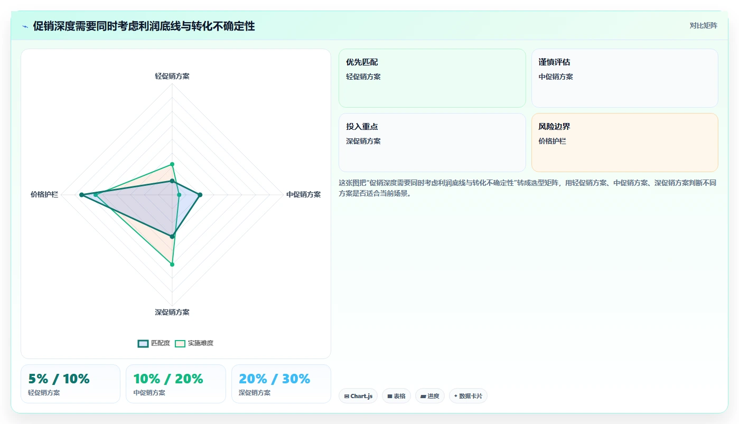Image resolution: width=739 pixels, height=424 pixels.
Task: Click the description paragraph starting 这张图把
Action: (527, 188)
